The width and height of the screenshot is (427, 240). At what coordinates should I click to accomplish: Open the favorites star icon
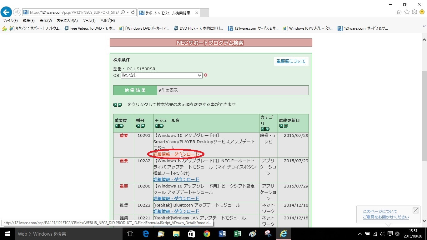[x=407, y=12]
